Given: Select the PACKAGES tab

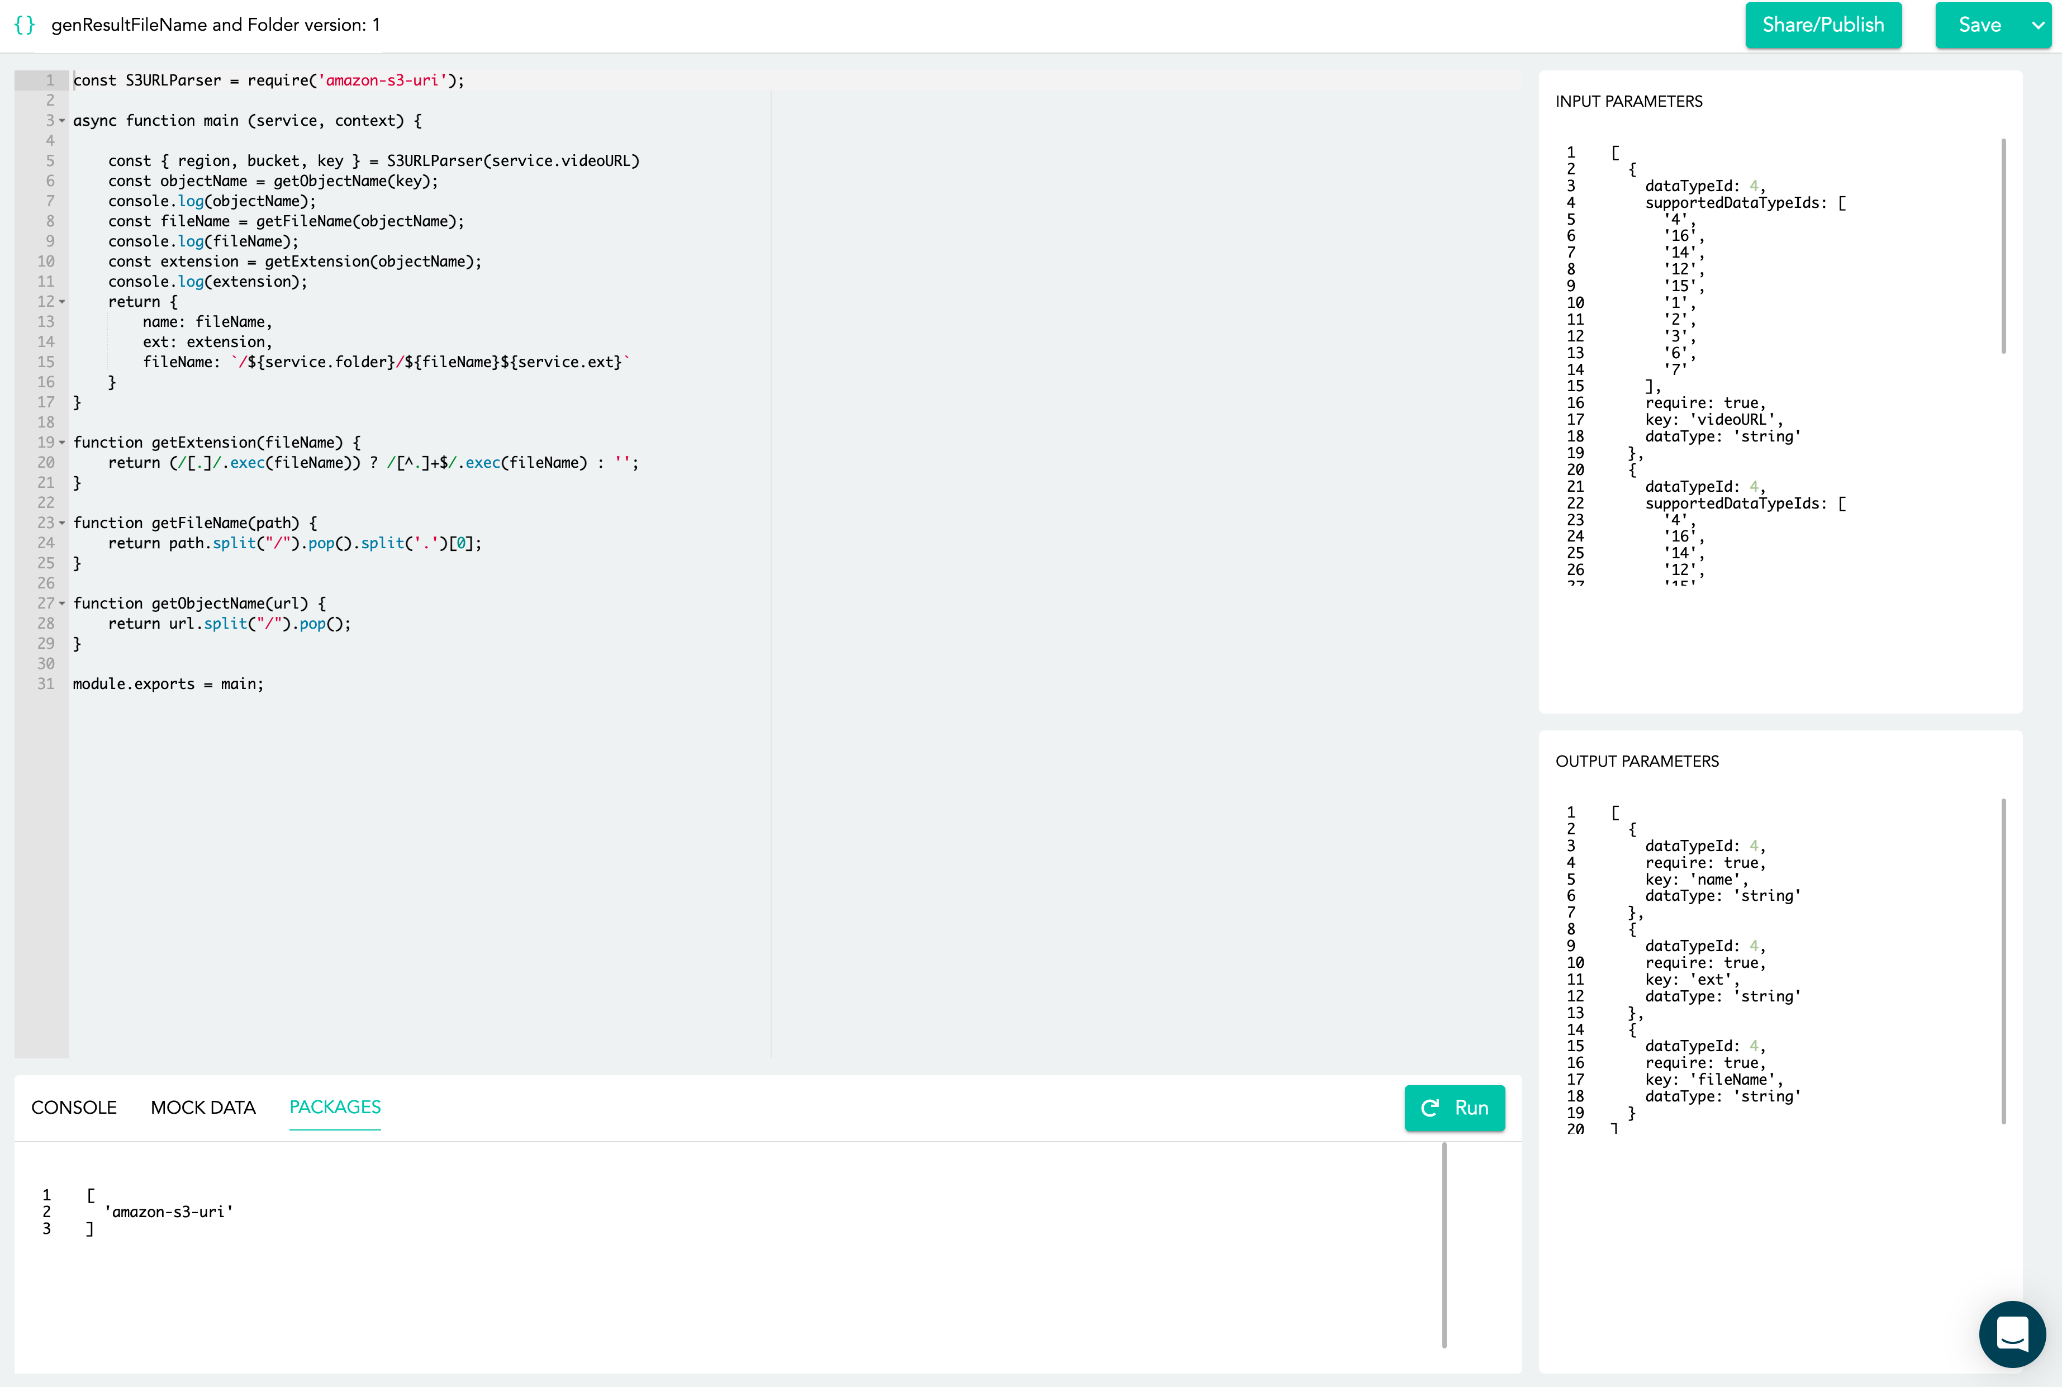Looking at the screenshot, I should click(x=334, y=1108).
